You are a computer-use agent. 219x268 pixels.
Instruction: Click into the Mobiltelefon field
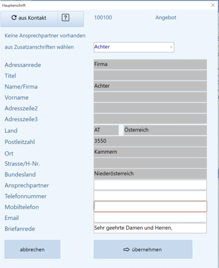(x=150, y=206)
